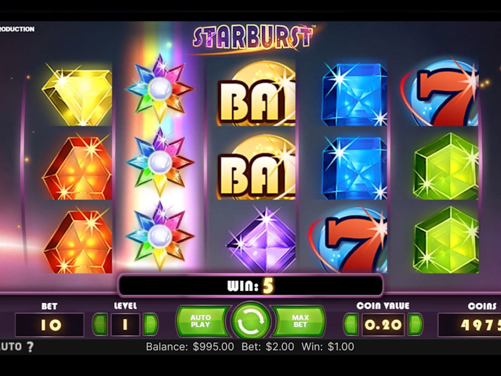501x376 pixels.
Task: Click the middle orange hexagon gem
Action: click(x=77, y=168)
